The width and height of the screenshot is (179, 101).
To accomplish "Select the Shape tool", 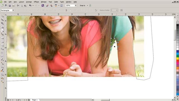I will (x=2, y=20).
